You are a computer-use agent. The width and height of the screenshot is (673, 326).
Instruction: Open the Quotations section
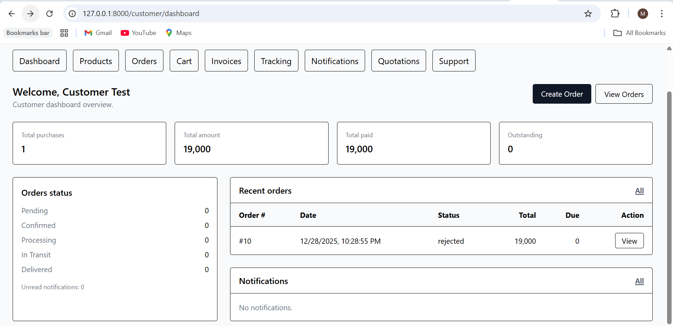[398, 61]
